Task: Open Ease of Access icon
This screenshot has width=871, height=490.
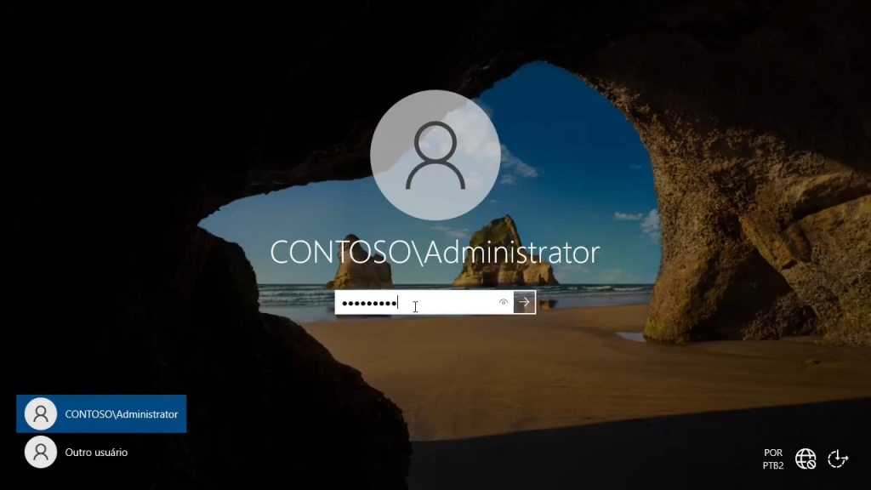Action: click(x=838, y=459)
